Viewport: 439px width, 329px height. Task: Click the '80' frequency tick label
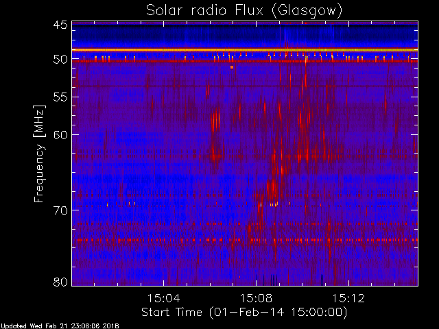click(60, 282)
